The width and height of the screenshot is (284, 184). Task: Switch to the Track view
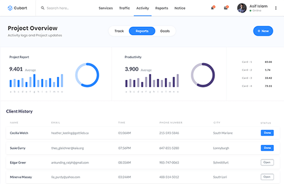pos(119,31)
